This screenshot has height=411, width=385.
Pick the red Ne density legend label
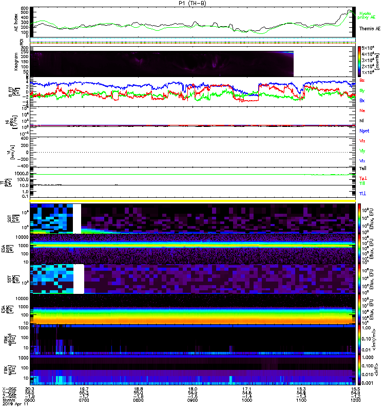[x=362, y=110]
